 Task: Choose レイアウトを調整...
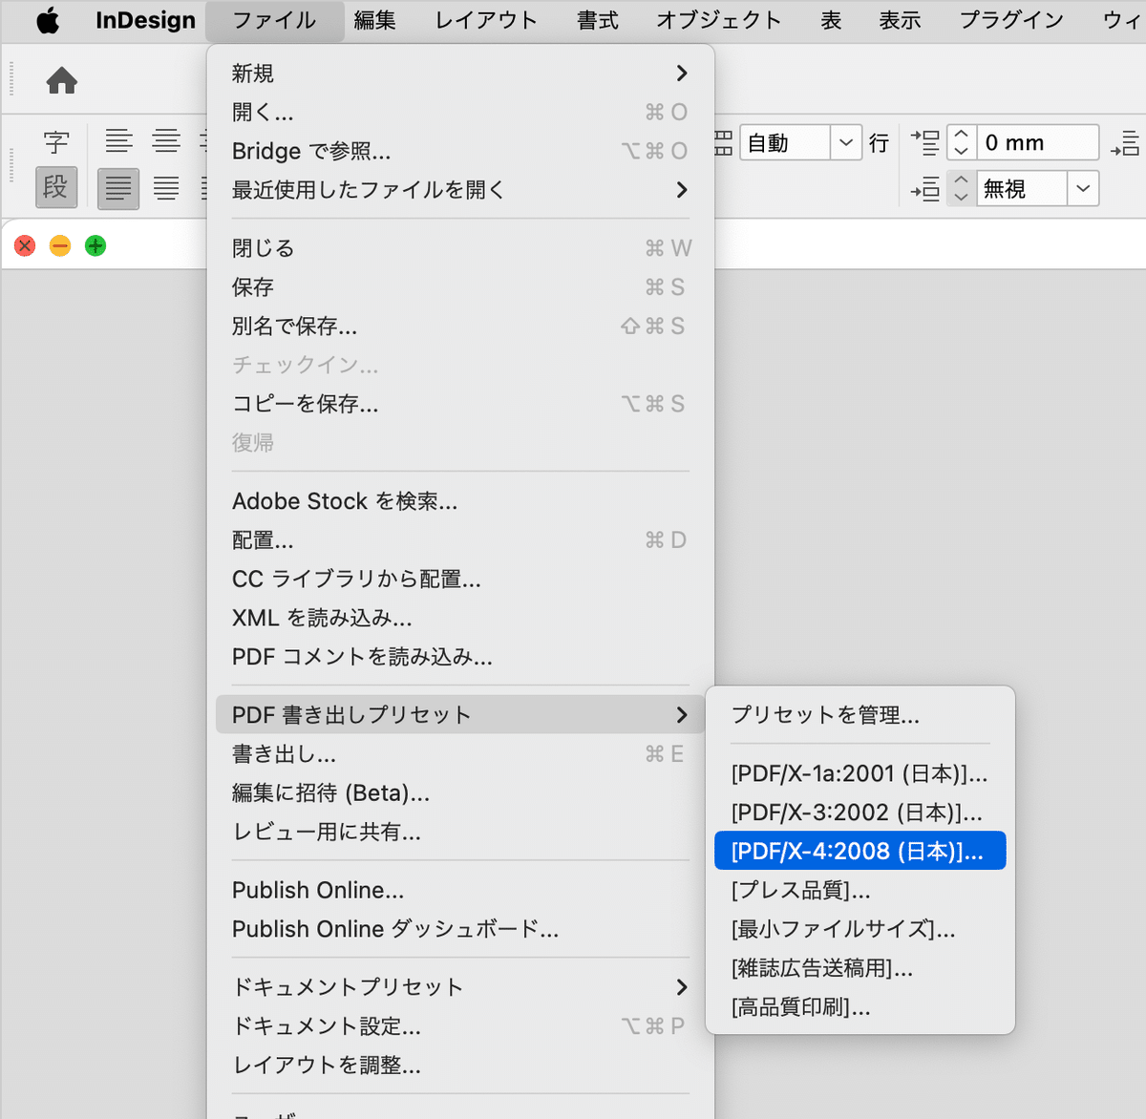click(x=460, y=1065)
